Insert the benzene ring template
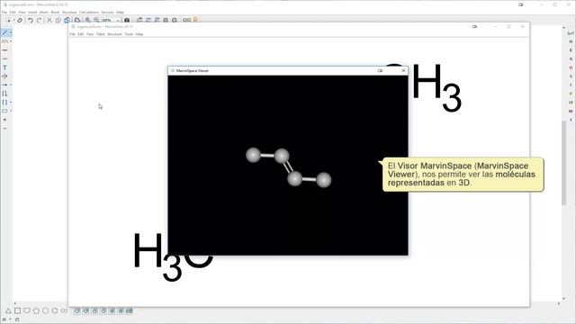This screenshot has width=576, height=324. pyautogui.click(x=55, y=311)
